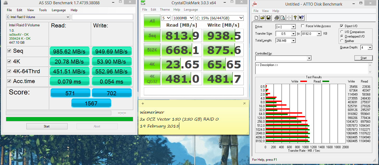The image size is (379, 165).
Task: Click the Save floppy disk icon in ATTO
Action: click(x=269, y=18)
